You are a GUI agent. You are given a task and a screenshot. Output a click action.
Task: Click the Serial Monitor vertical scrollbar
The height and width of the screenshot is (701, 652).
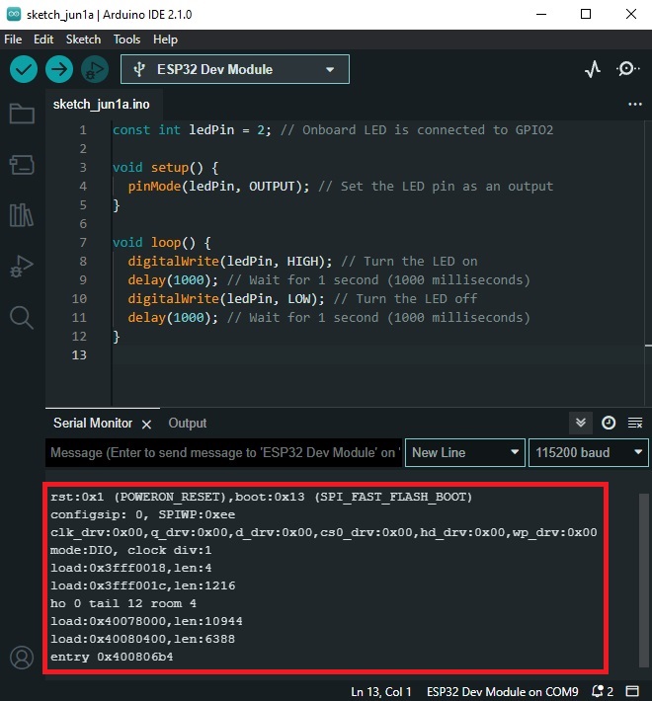point(643,581)
